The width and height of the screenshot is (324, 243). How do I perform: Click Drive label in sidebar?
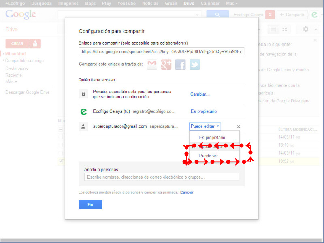(x=11, y=29)
